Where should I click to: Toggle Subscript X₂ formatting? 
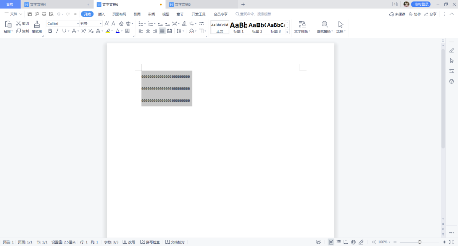tap(91, 31)
